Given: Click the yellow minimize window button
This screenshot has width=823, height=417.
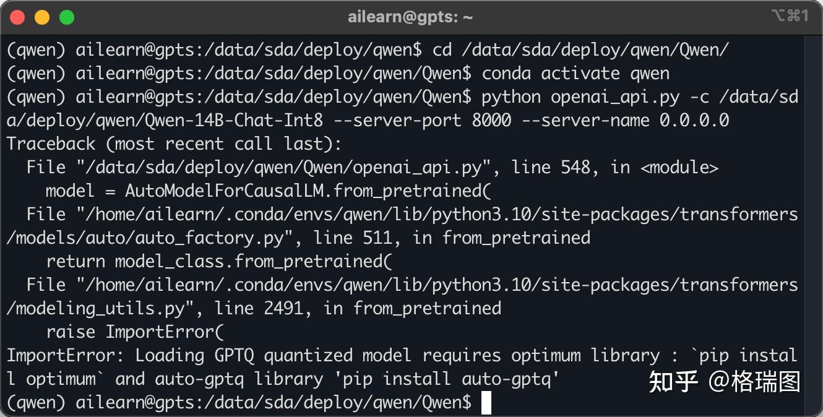Looking at the screenshot, I should (42, 17).
